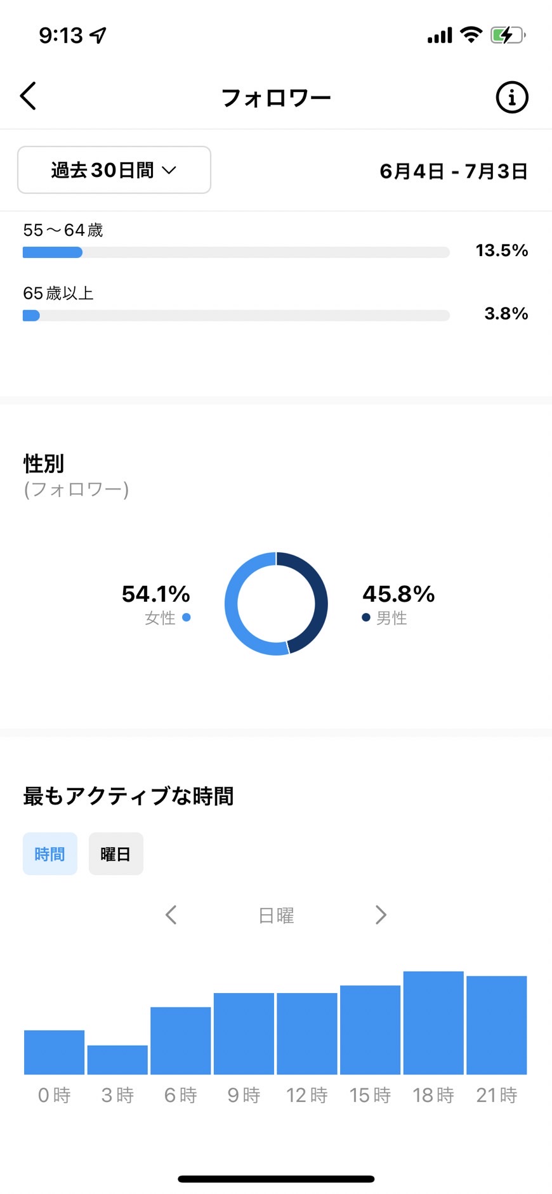552x1194 pixels.
Task: Go to previous day with left chevron
Action: point(171,914)
